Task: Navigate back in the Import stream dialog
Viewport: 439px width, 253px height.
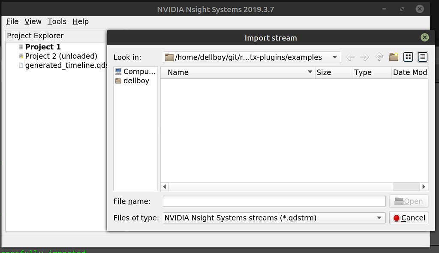Action: [x=350, y=57]
